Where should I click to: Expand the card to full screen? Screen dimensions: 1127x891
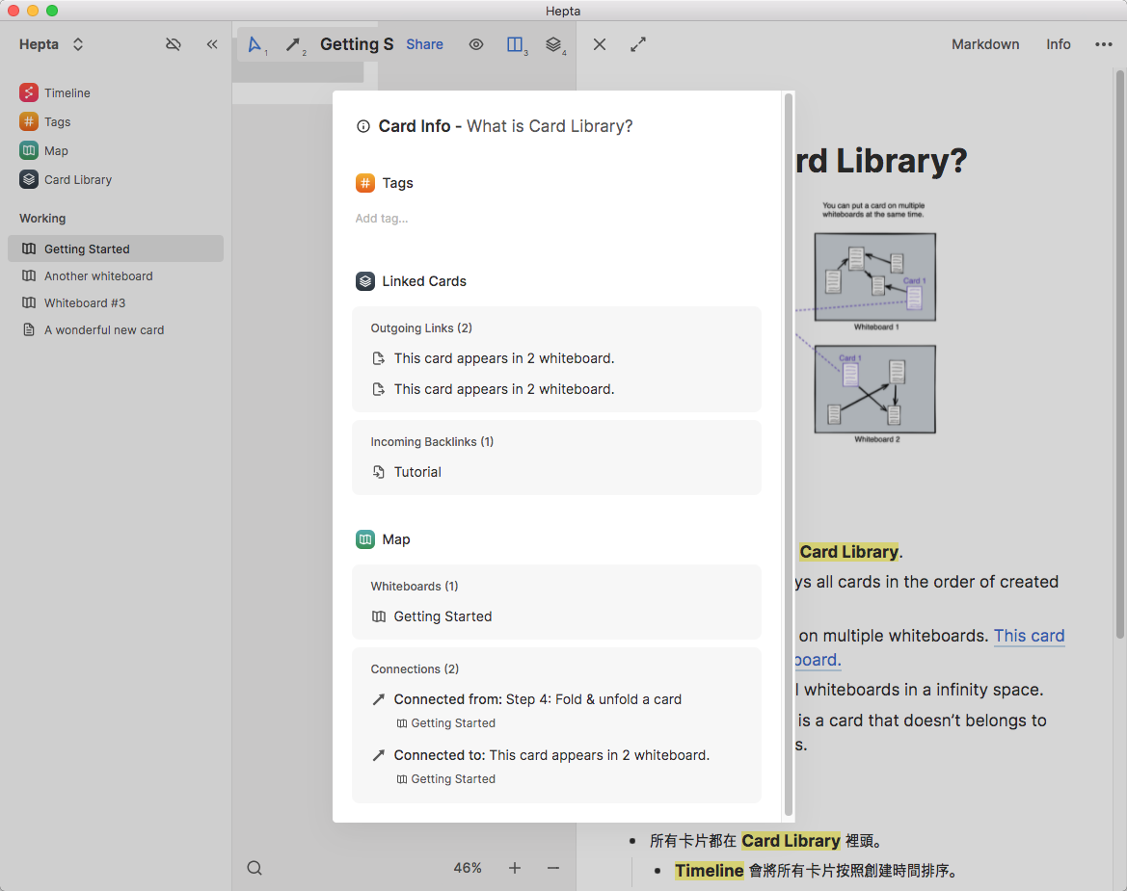[638, 44]
